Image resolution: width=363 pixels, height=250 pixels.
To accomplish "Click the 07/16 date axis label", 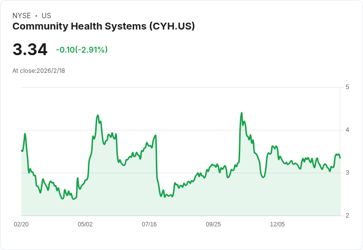I will pyautogui.click(x=149, y=224).
